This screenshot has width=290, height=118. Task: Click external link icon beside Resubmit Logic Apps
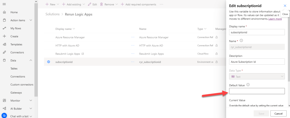[83, 54]
